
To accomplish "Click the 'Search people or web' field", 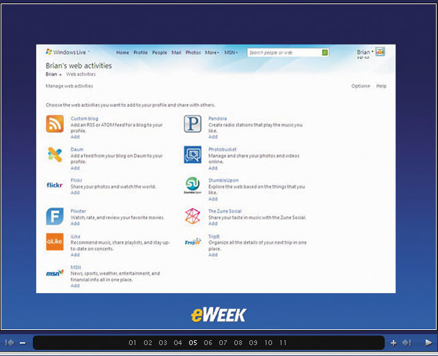I will coord(284,53).
